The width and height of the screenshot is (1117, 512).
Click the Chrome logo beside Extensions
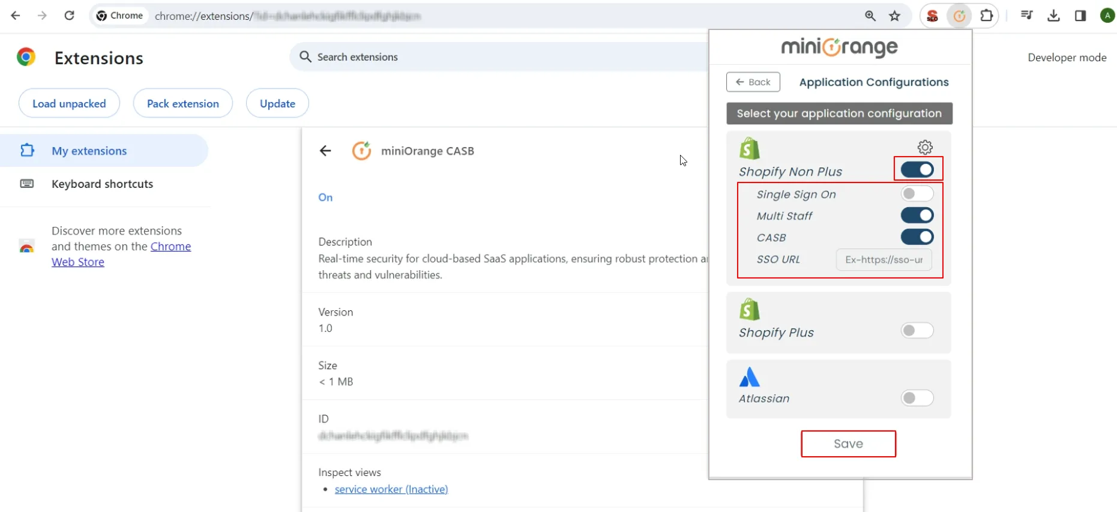coord(26,57)
